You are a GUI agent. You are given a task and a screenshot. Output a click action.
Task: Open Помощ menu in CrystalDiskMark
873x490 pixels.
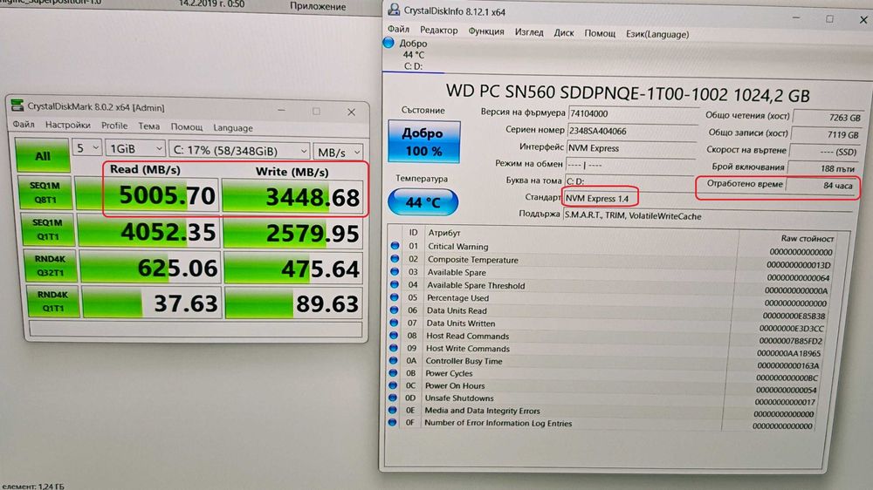coord(187,126)
